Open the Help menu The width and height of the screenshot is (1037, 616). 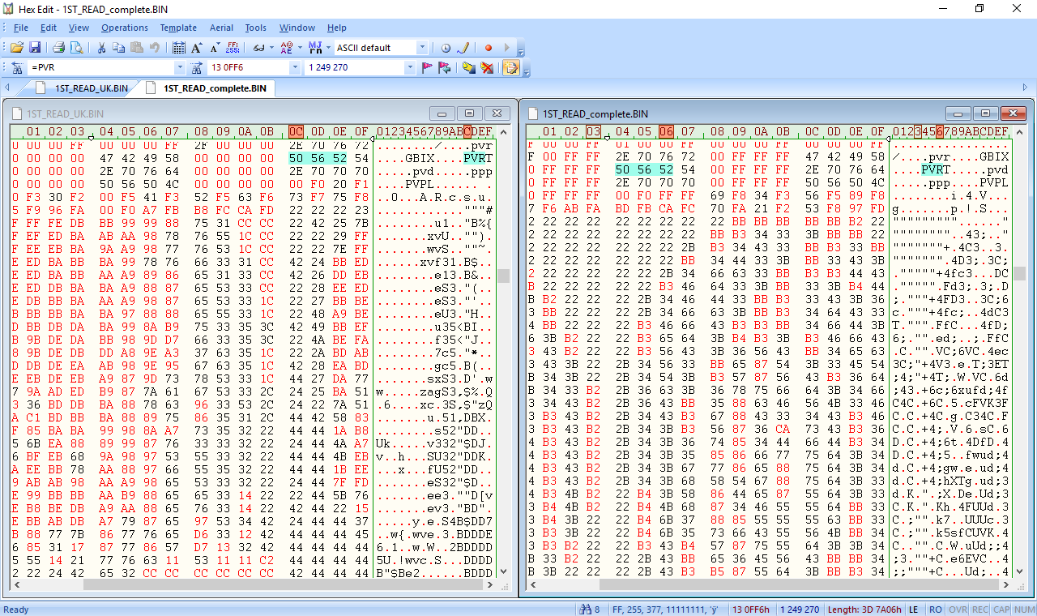[x=337, y=28]
